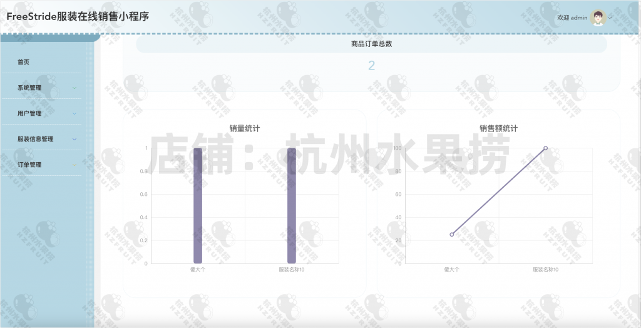Open the 系统管理 menu item
Viewport: 641px width, 328px height.
29,88
